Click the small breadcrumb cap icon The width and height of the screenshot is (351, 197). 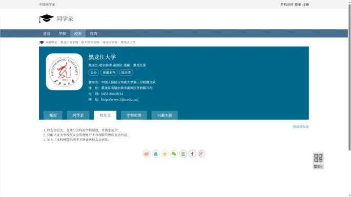(x=42, y=42)
